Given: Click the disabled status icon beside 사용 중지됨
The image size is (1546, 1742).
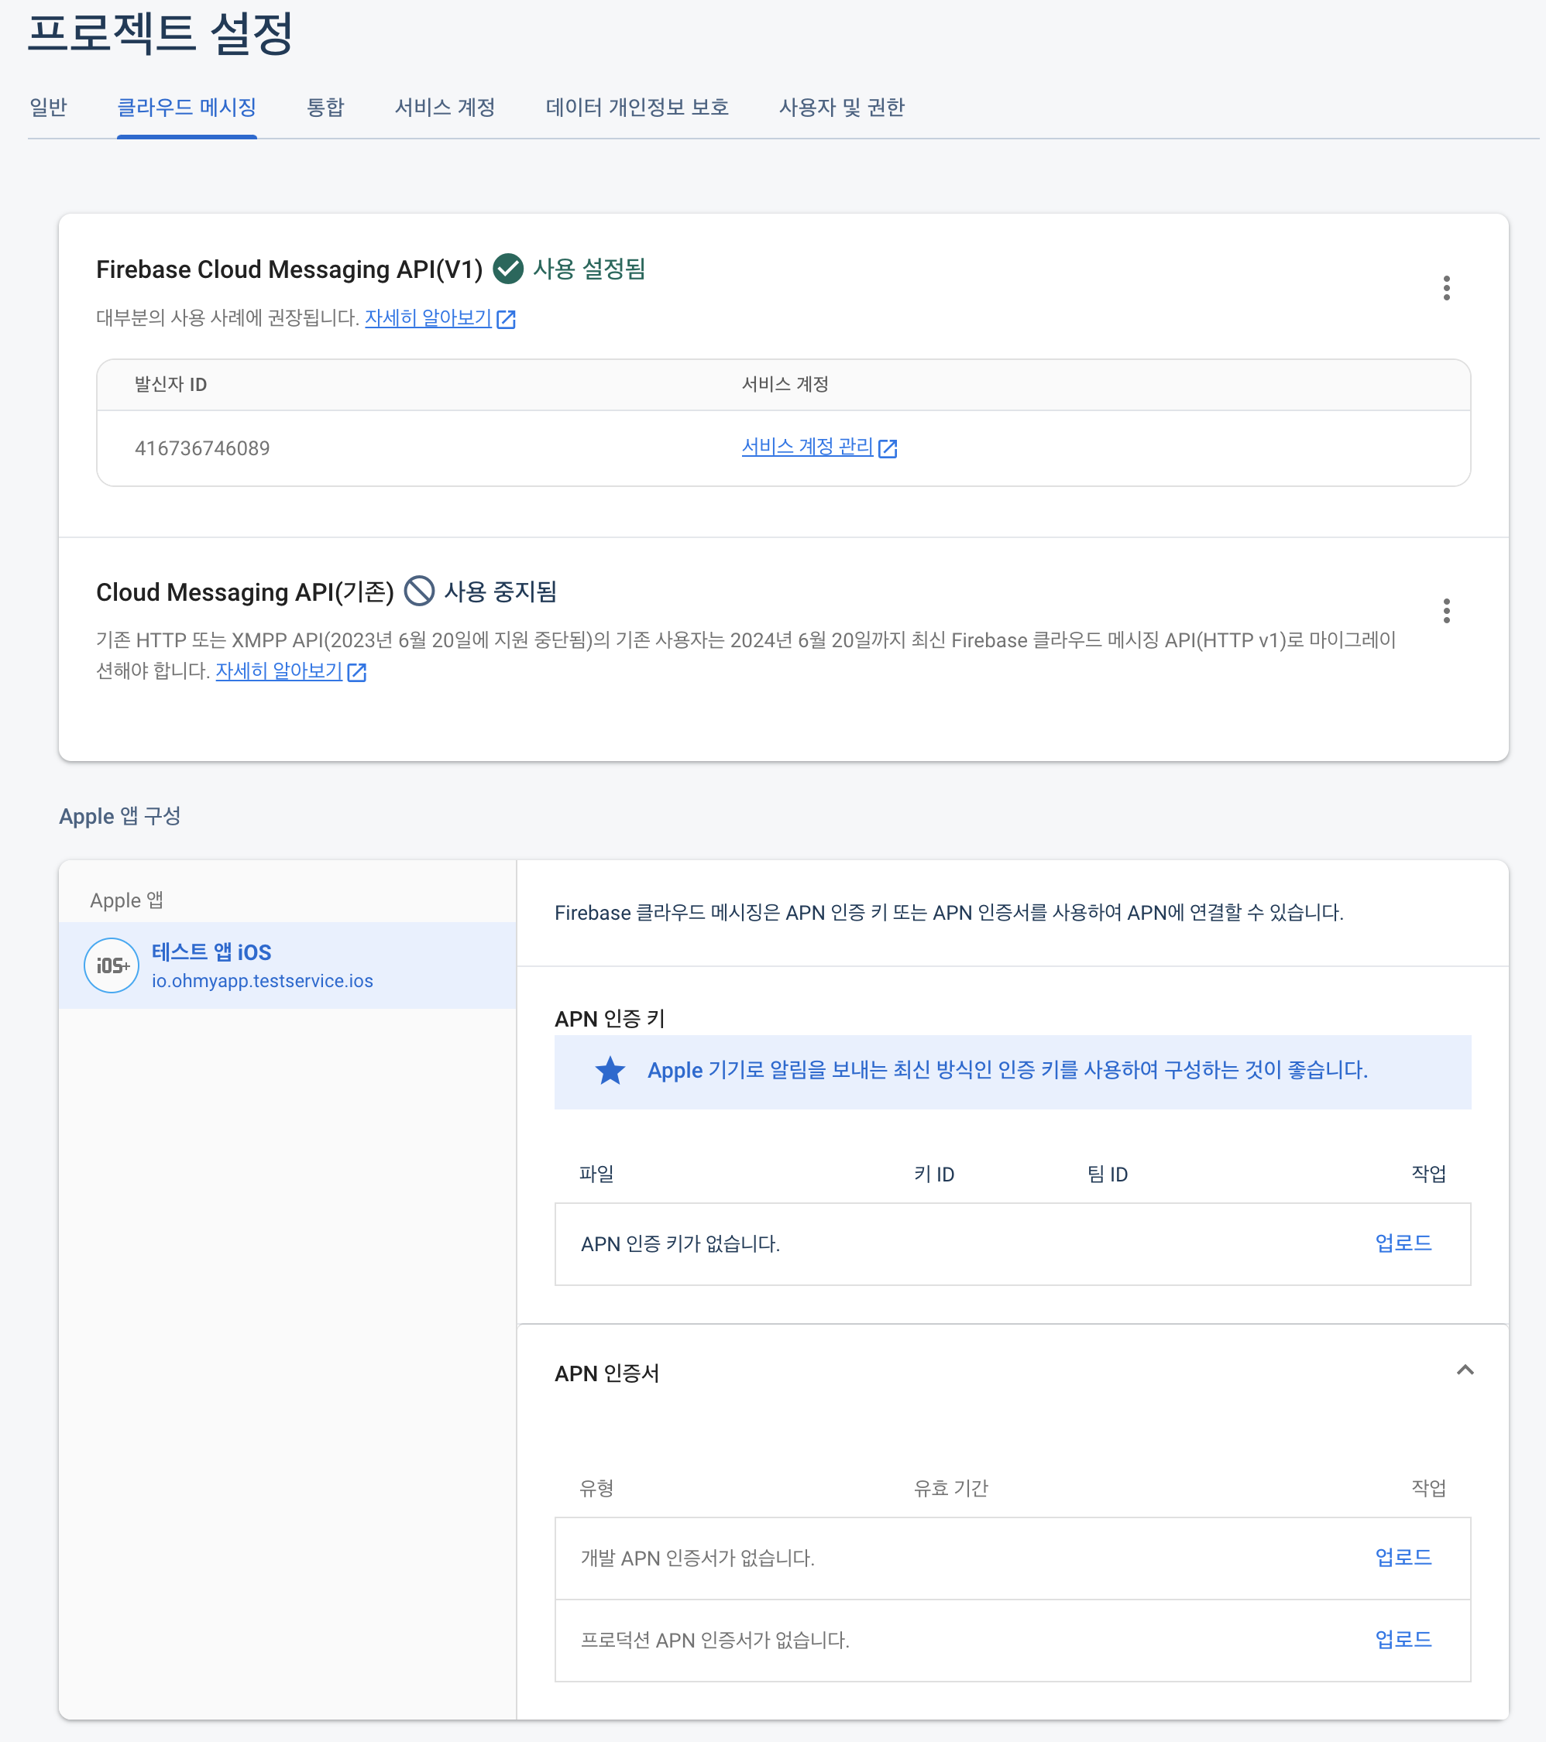Looking at the screenshot, I should tap(419, 591).
